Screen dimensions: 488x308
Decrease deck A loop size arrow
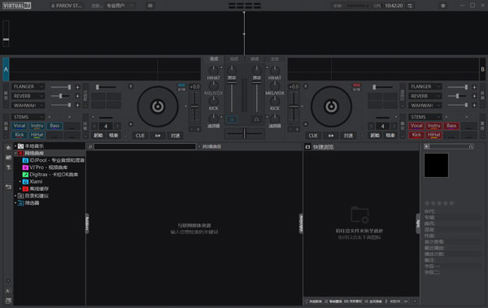pos(95,126)
